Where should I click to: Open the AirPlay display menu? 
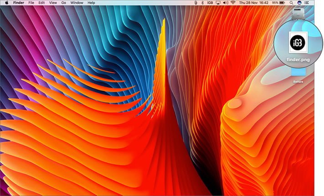point(218,3)
